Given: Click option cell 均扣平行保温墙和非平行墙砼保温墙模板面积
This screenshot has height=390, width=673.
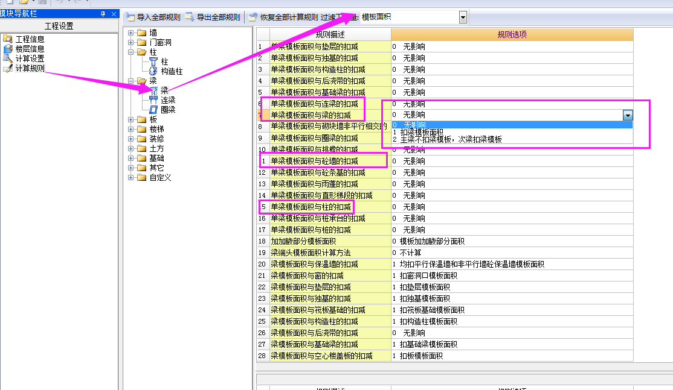Looking at the screenshot, I should tap(512, 264).
